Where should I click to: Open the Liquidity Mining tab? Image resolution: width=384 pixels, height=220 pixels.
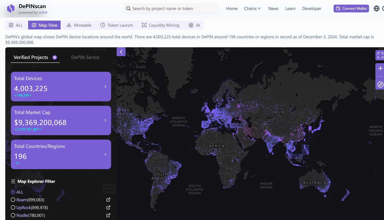pyautogui.click(x=160, y=25)
